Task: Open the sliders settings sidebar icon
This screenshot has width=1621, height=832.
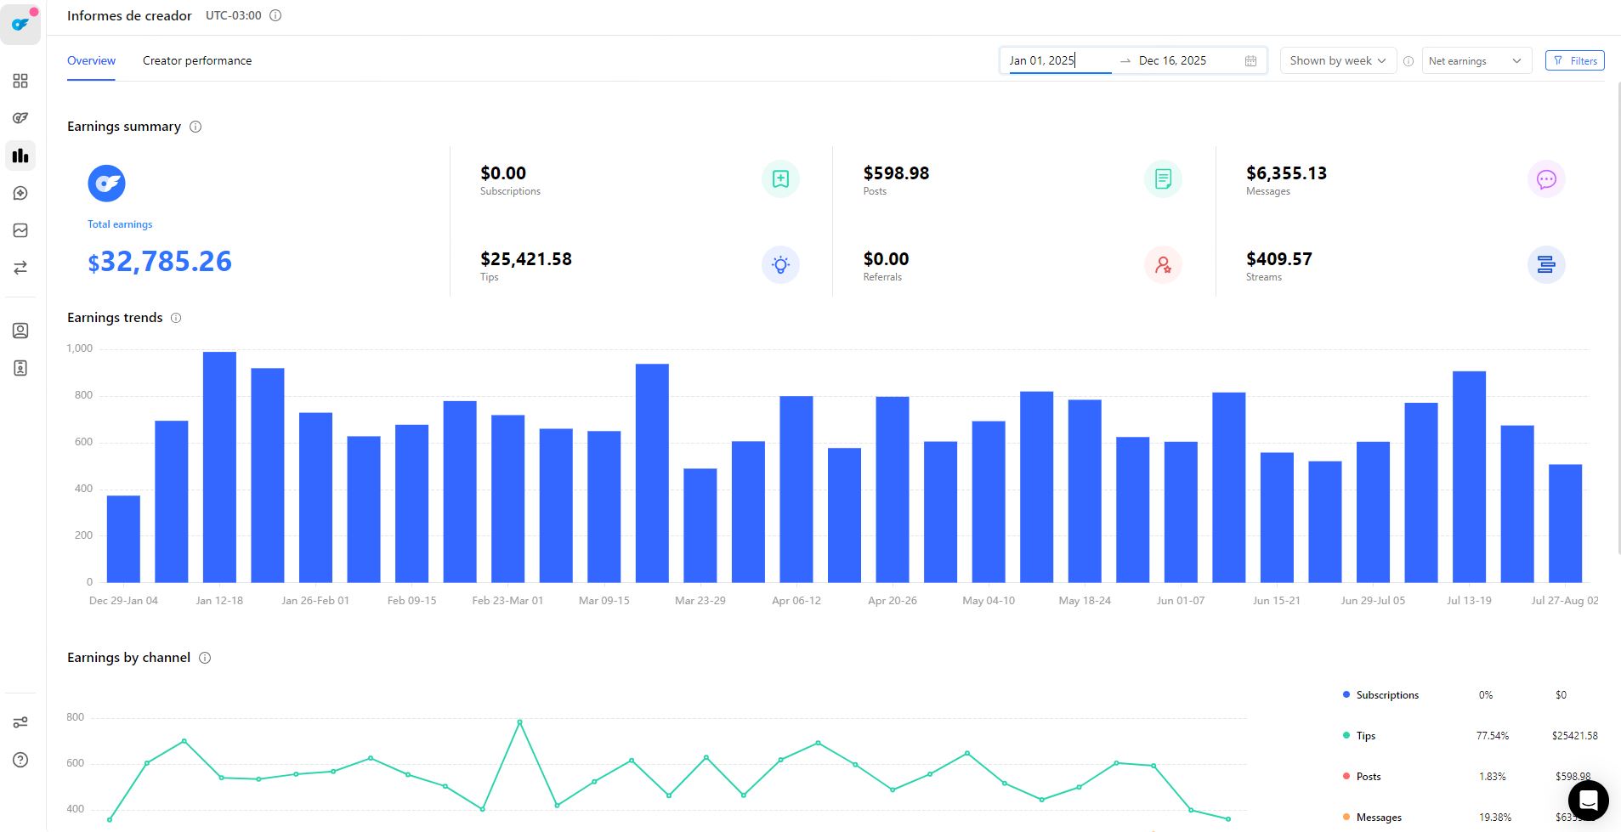Action: (x=20, y=722)
